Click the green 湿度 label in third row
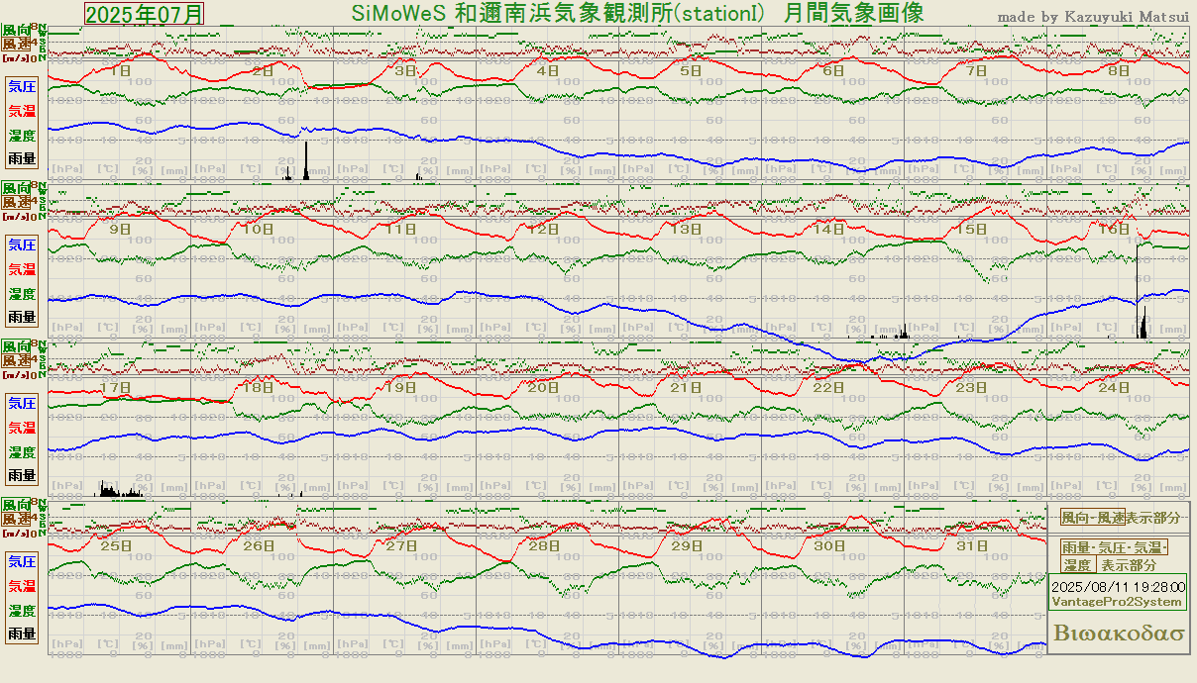 [23, 452]
